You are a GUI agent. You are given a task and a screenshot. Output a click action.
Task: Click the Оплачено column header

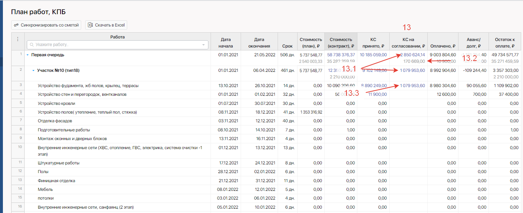(x=443, y=46)
